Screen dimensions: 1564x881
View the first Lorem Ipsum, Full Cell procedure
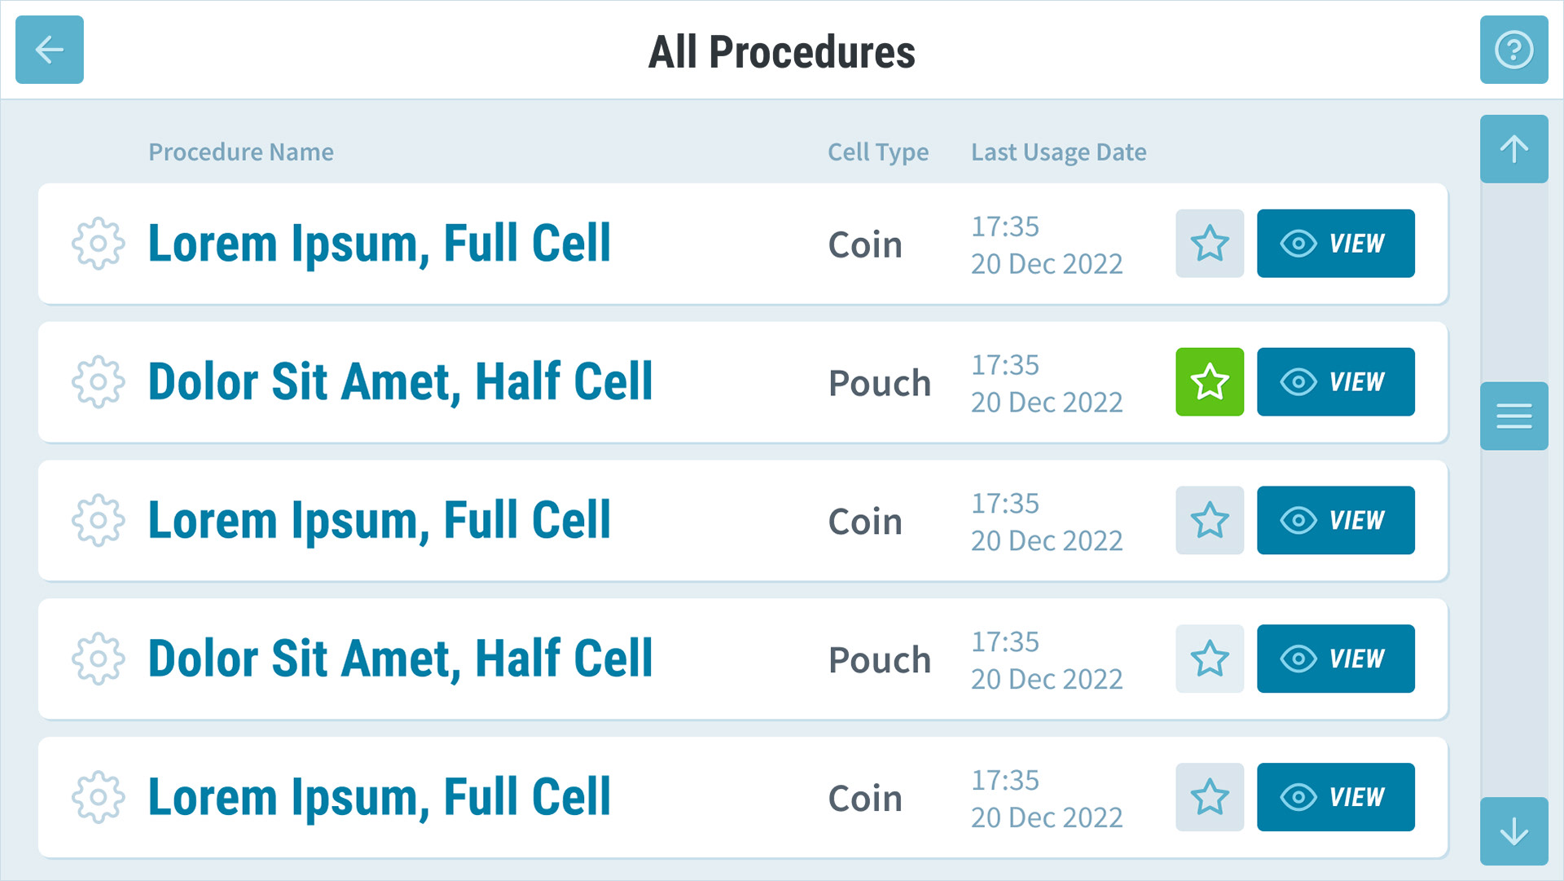pos(1336,244)
